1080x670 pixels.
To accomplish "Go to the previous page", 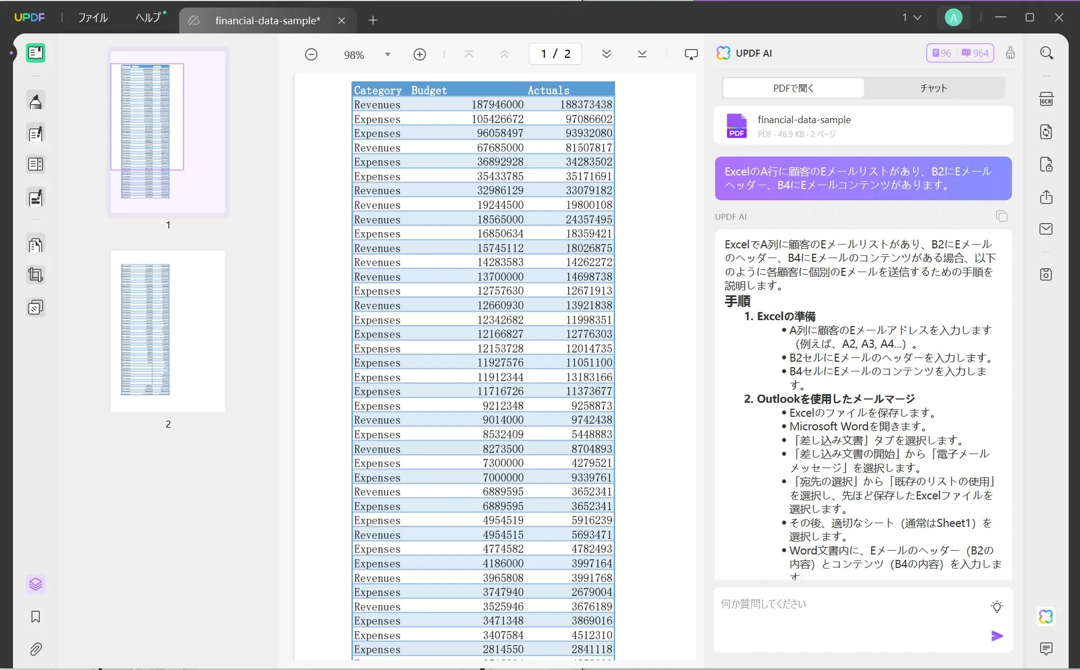I will tap(504, 54).
